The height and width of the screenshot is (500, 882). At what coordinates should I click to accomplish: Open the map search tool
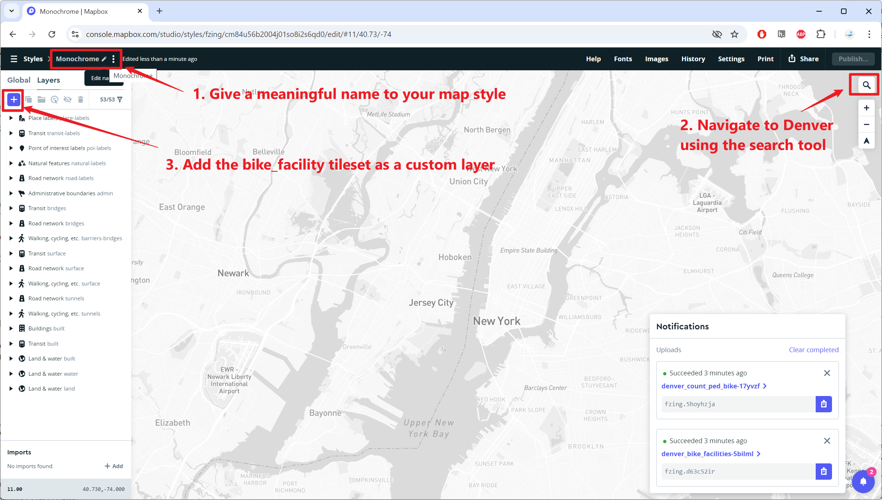click(x=866, y=85)
